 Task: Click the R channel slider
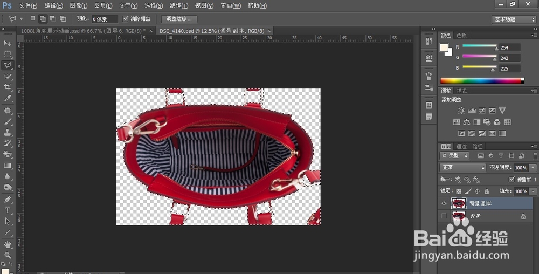coord(480,46)
